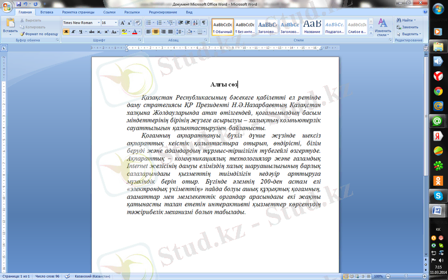Save the document from Quick Access toolbar
This screenshot has height=280, width=448.
point(18,3)
